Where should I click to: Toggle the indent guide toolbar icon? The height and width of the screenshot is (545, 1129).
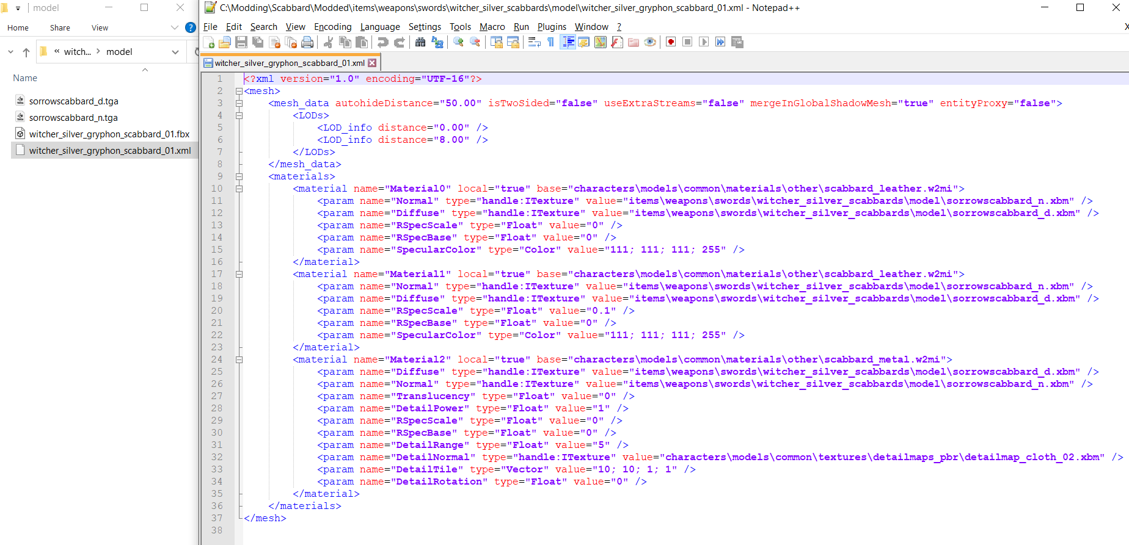pyautogui.click(x=568, y=42)
